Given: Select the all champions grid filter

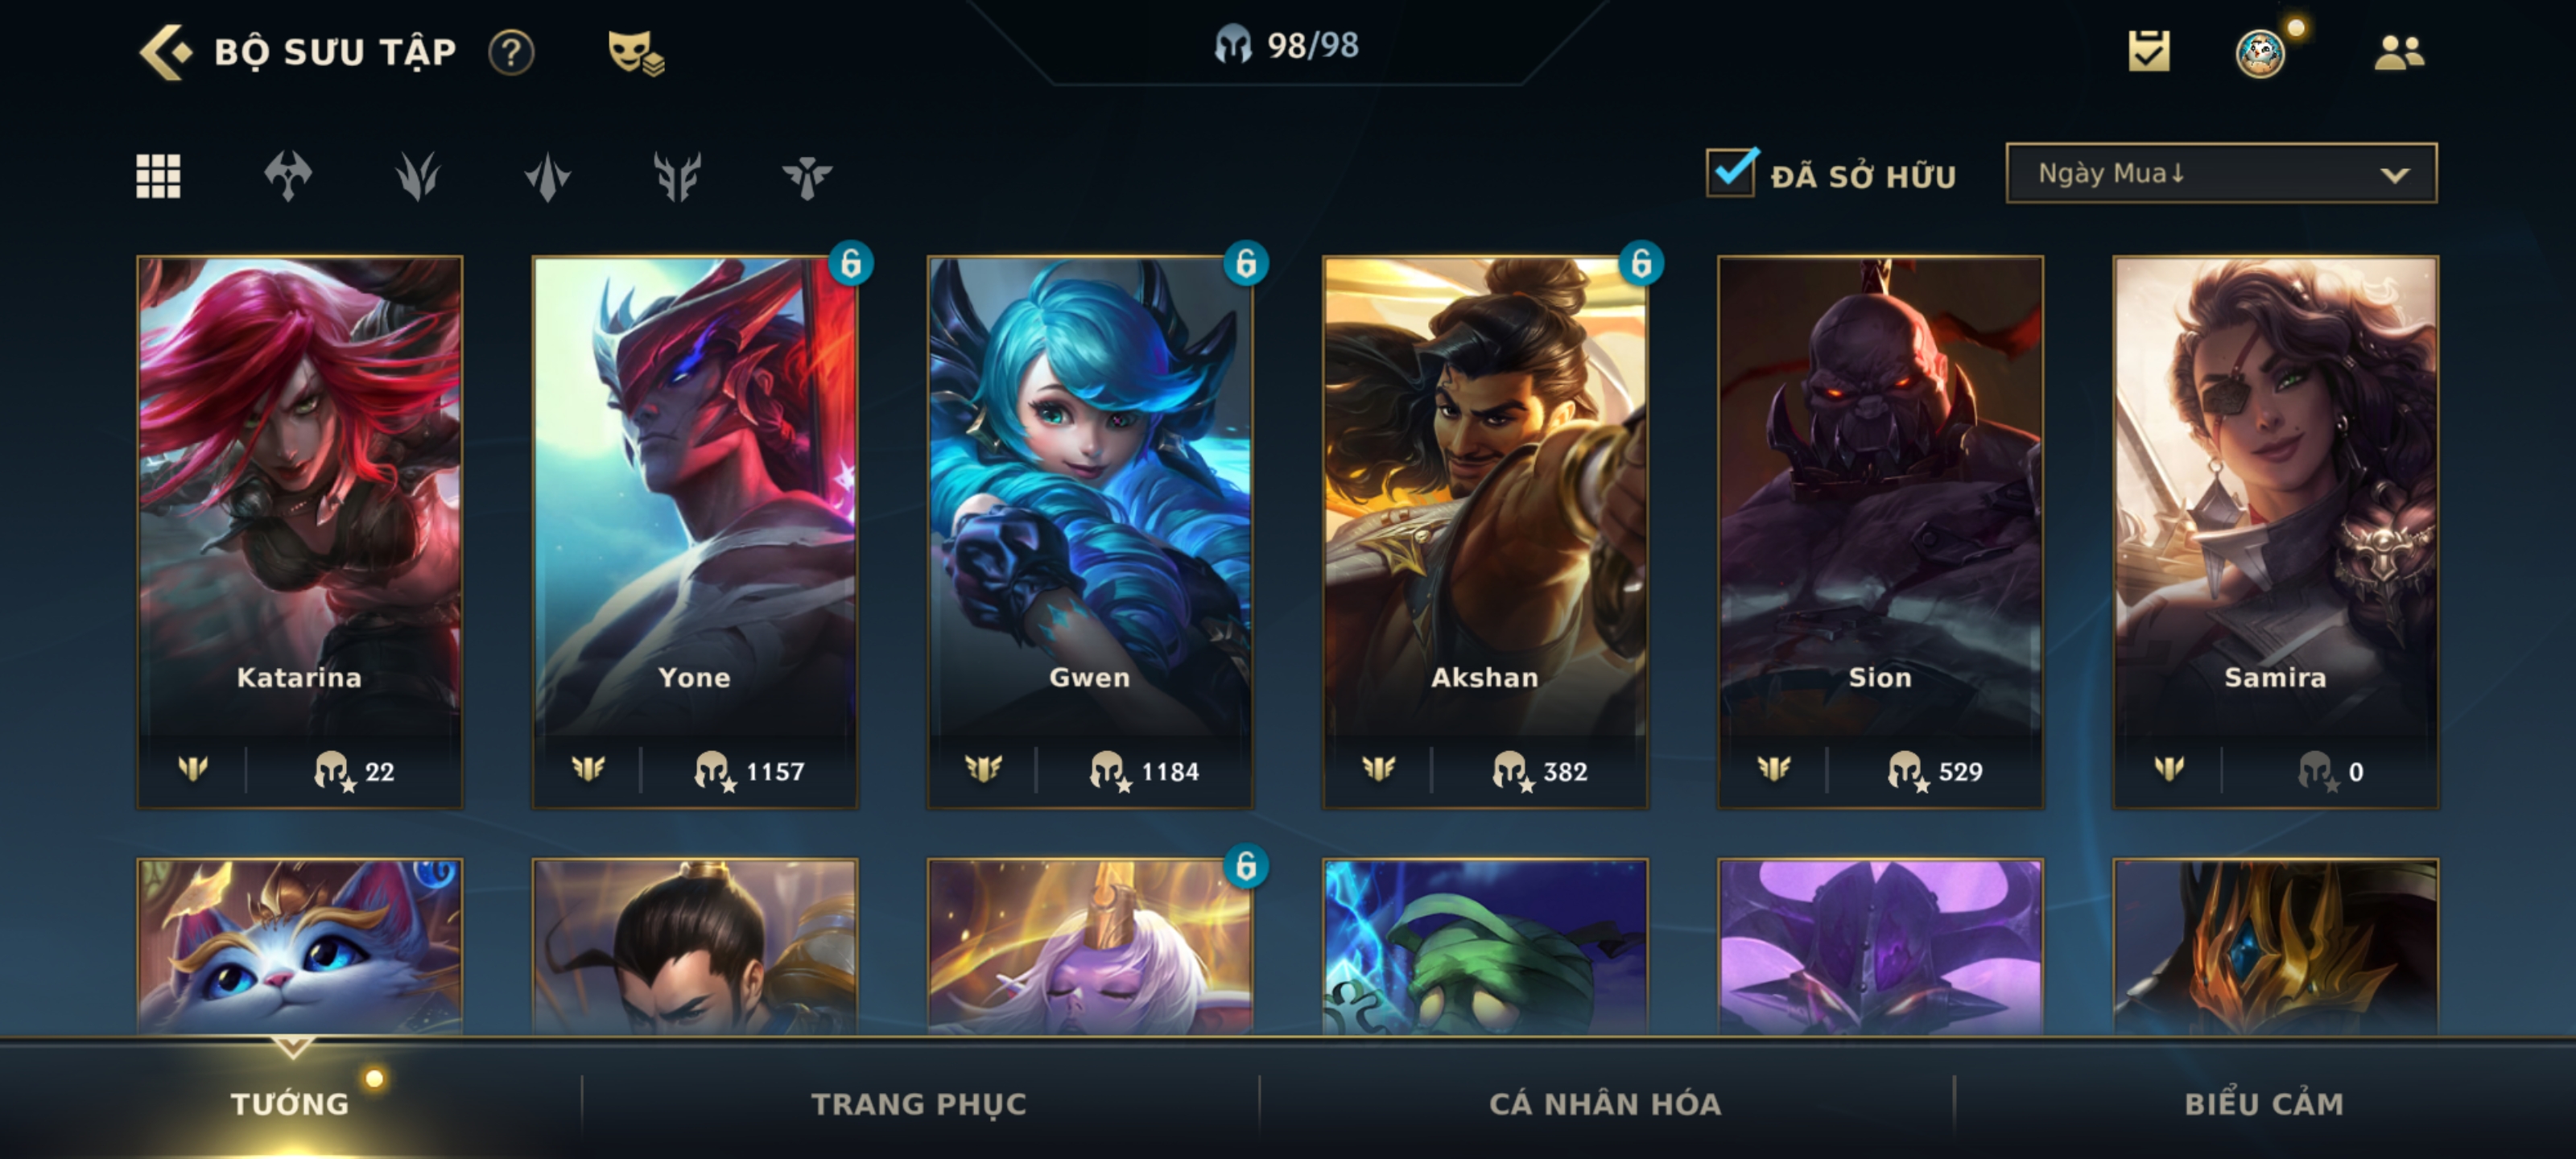Looking at the screenshot, I should (158, 176).
